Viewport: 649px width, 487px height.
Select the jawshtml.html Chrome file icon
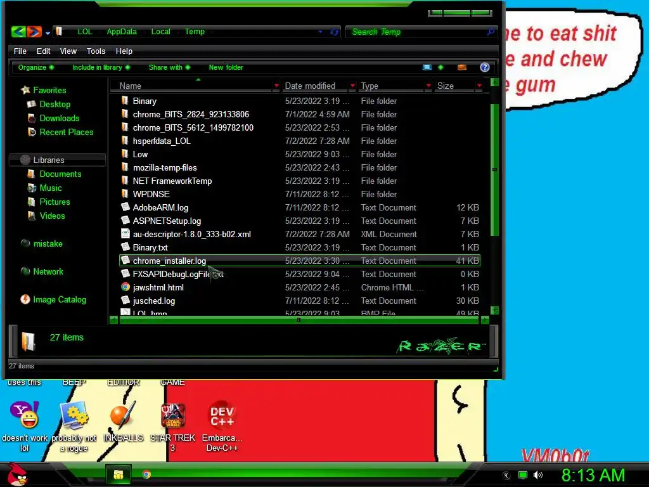click(125, 287)
